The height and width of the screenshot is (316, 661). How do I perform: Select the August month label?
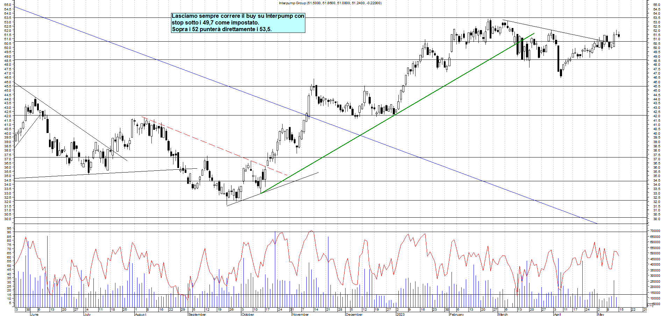coord(140,314)
